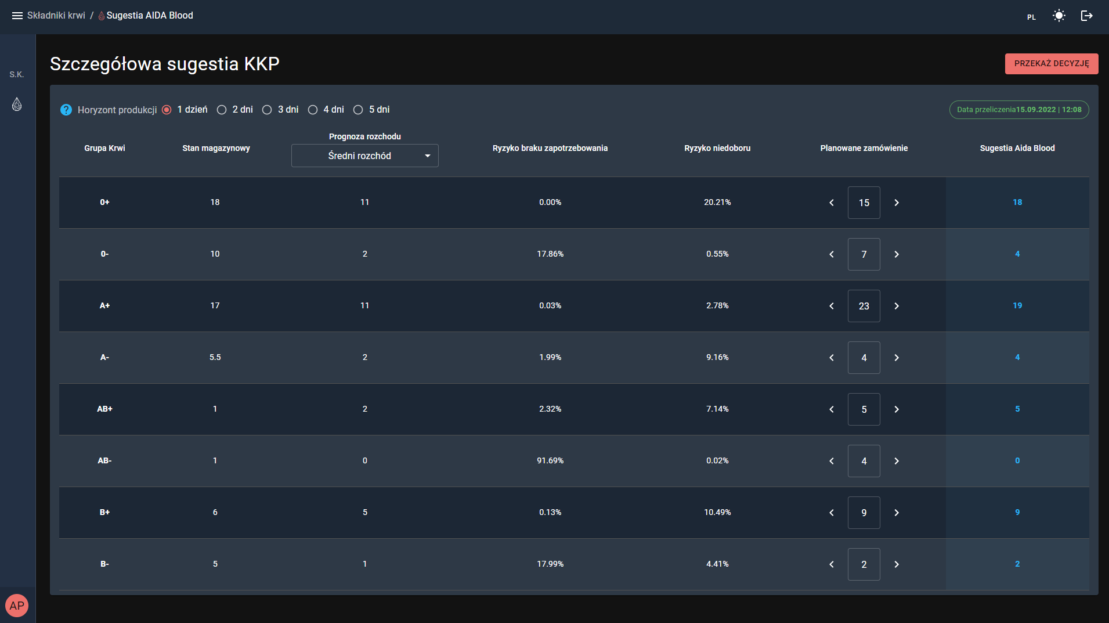
Task: Click the AB+ blood group label
Action: 104,409
